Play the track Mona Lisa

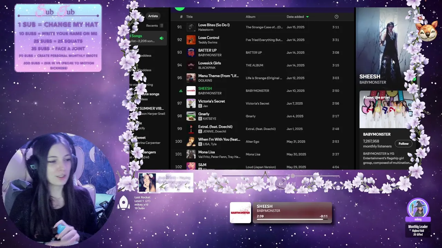point(206,152)
